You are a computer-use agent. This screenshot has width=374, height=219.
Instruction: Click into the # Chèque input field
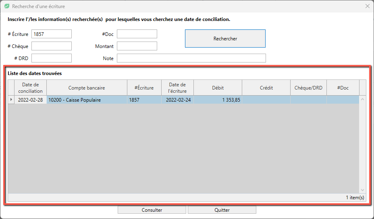[x=52, y=46]
